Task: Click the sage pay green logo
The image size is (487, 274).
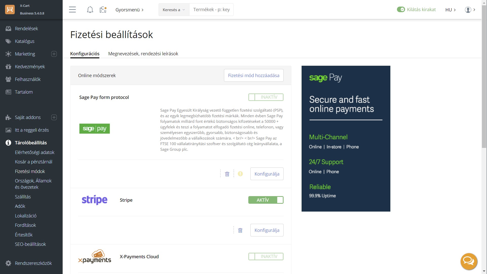Action: [94, 129]
